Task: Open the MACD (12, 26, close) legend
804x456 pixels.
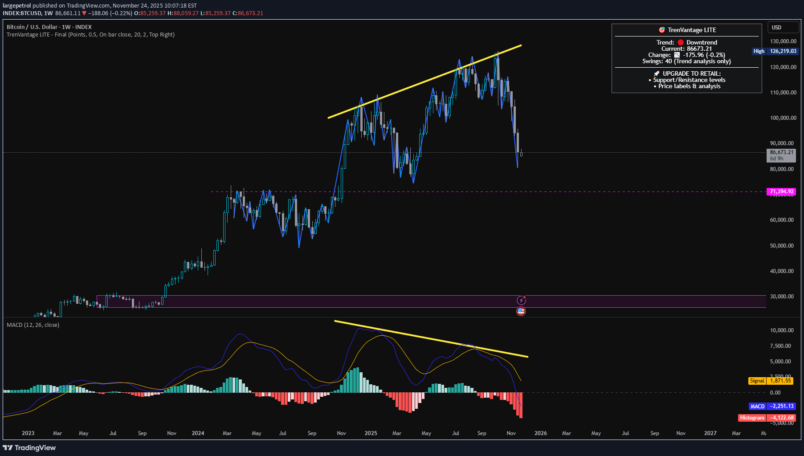Action: coord(33,325)
